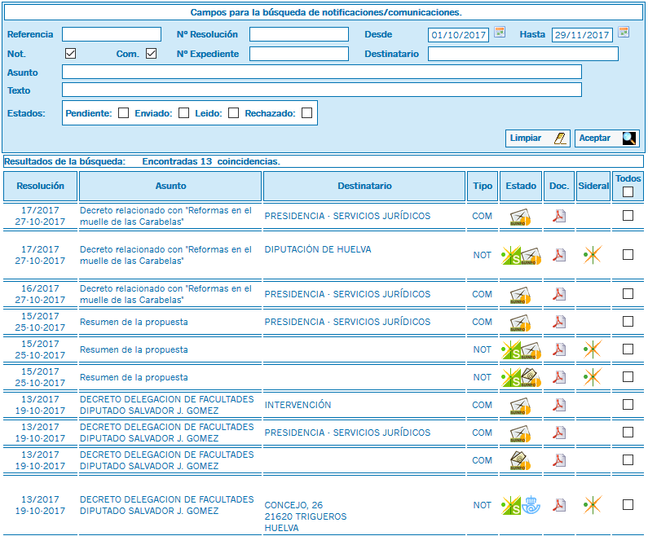This screenshot has height=536, width=648.
Task: Click envelope status icon in INTERVENCIÓN row
Action: 520,406
